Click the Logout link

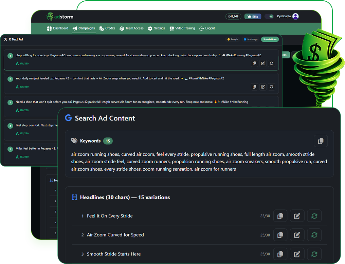tap(207, 29)
